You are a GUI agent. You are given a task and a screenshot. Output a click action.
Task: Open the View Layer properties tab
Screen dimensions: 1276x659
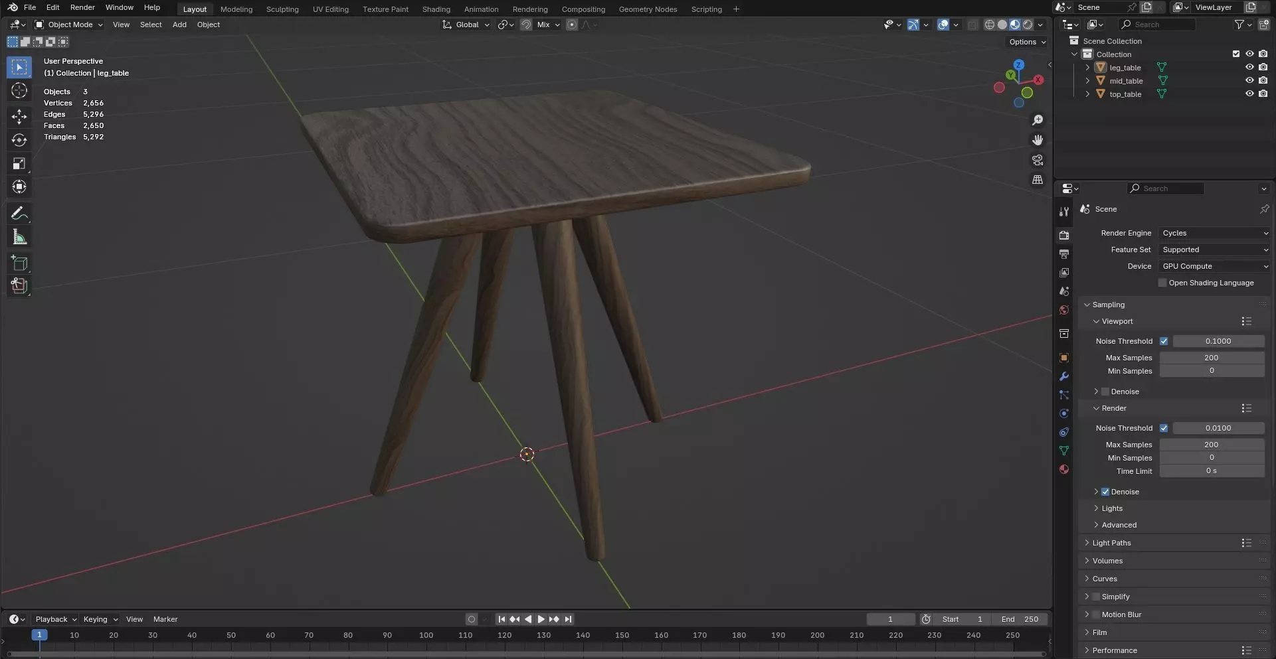click(x=1064, y=272)
